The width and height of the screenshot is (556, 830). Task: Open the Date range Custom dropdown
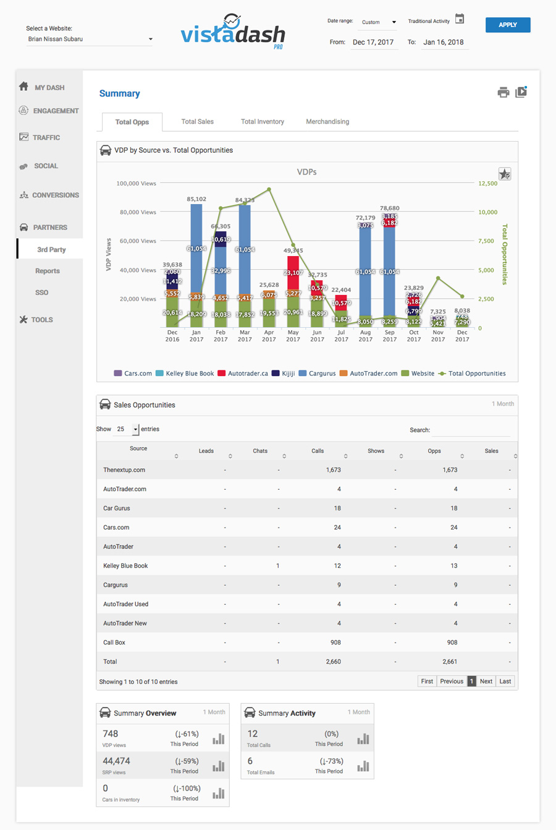tap(378, 22)
